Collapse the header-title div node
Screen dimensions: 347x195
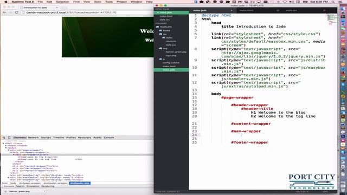click(14, 155)
